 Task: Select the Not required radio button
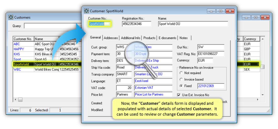(x=181, y=73)
